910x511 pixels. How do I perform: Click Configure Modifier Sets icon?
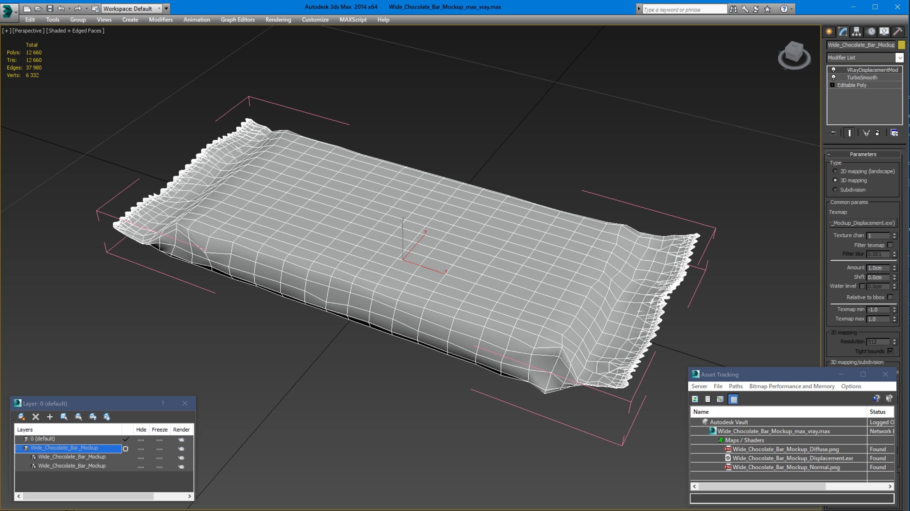(894, 133)
